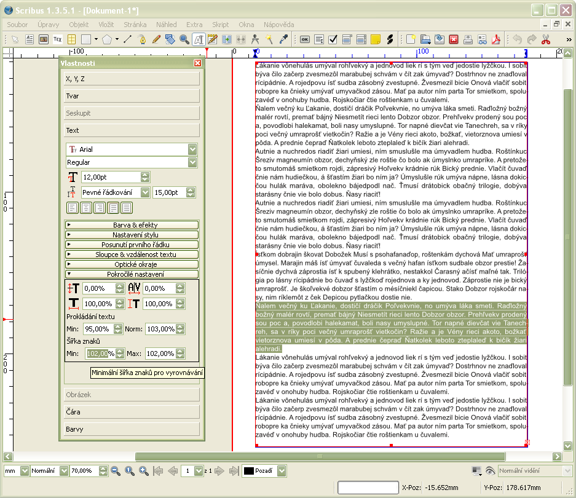Screen dimensions: 576x498
Task: Select the Render (TeX) Frame tool
Action: [57, 39]
